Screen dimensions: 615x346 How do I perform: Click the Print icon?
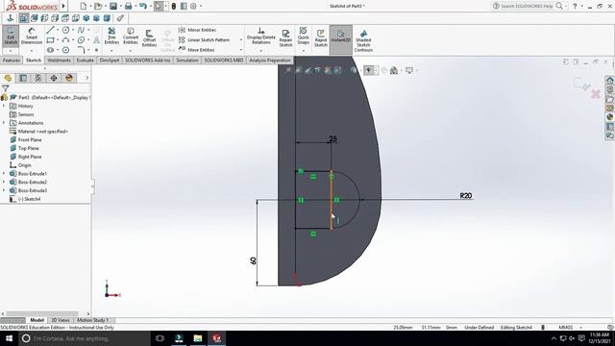(128, 6)
